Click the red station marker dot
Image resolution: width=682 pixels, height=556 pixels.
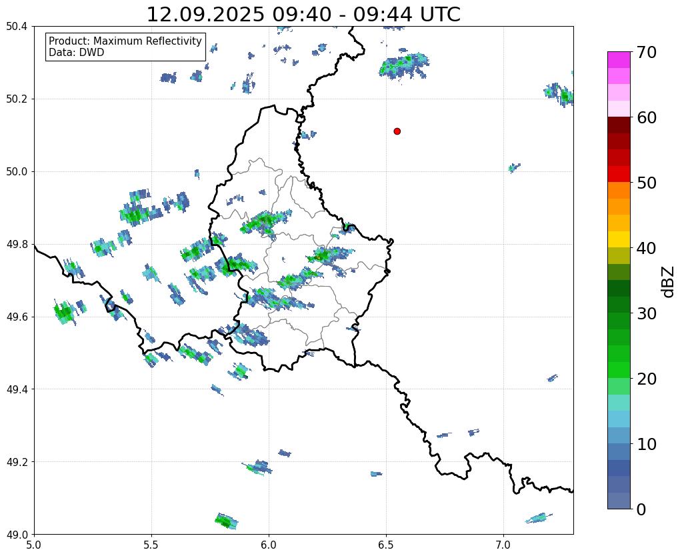click(397, 131)
